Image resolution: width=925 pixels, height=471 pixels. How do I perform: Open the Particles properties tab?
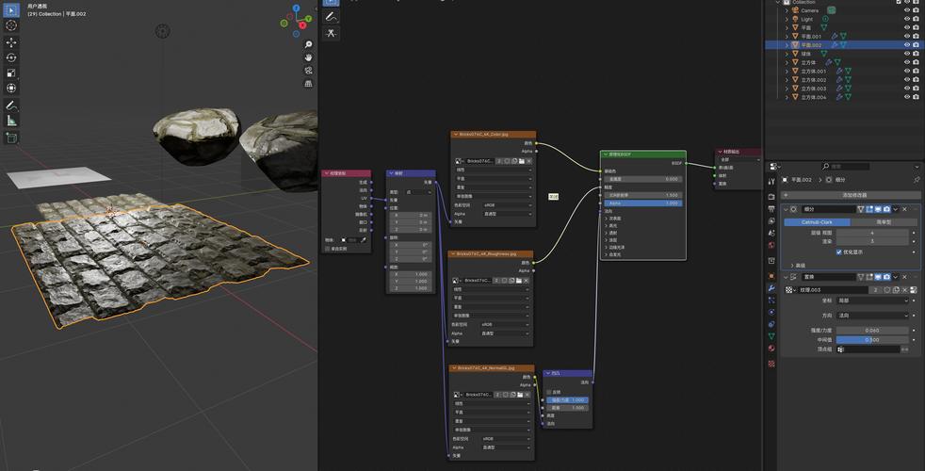(x=771, y=300)
